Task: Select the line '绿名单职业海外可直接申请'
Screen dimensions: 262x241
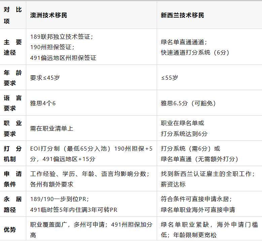Action: point(198,210)
